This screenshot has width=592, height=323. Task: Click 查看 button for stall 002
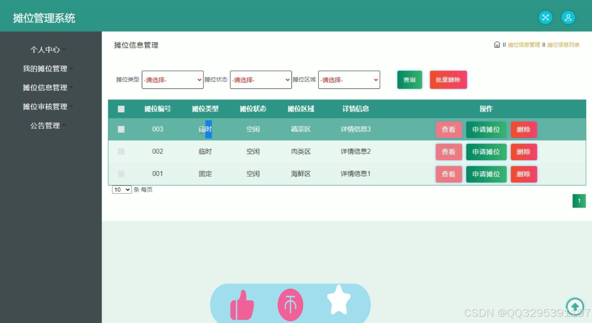pos(448,152)
